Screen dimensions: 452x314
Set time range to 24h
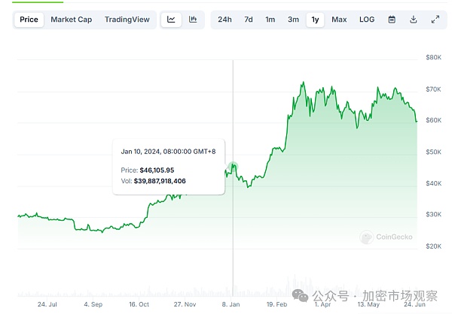[x=224, y=19]
